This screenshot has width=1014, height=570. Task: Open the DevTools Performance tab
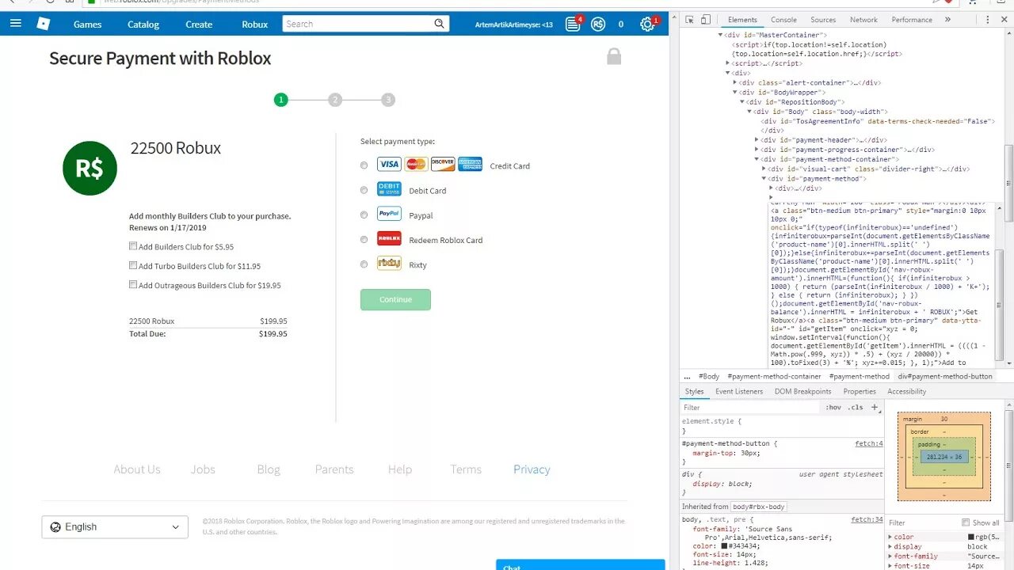tap(912, 20)
